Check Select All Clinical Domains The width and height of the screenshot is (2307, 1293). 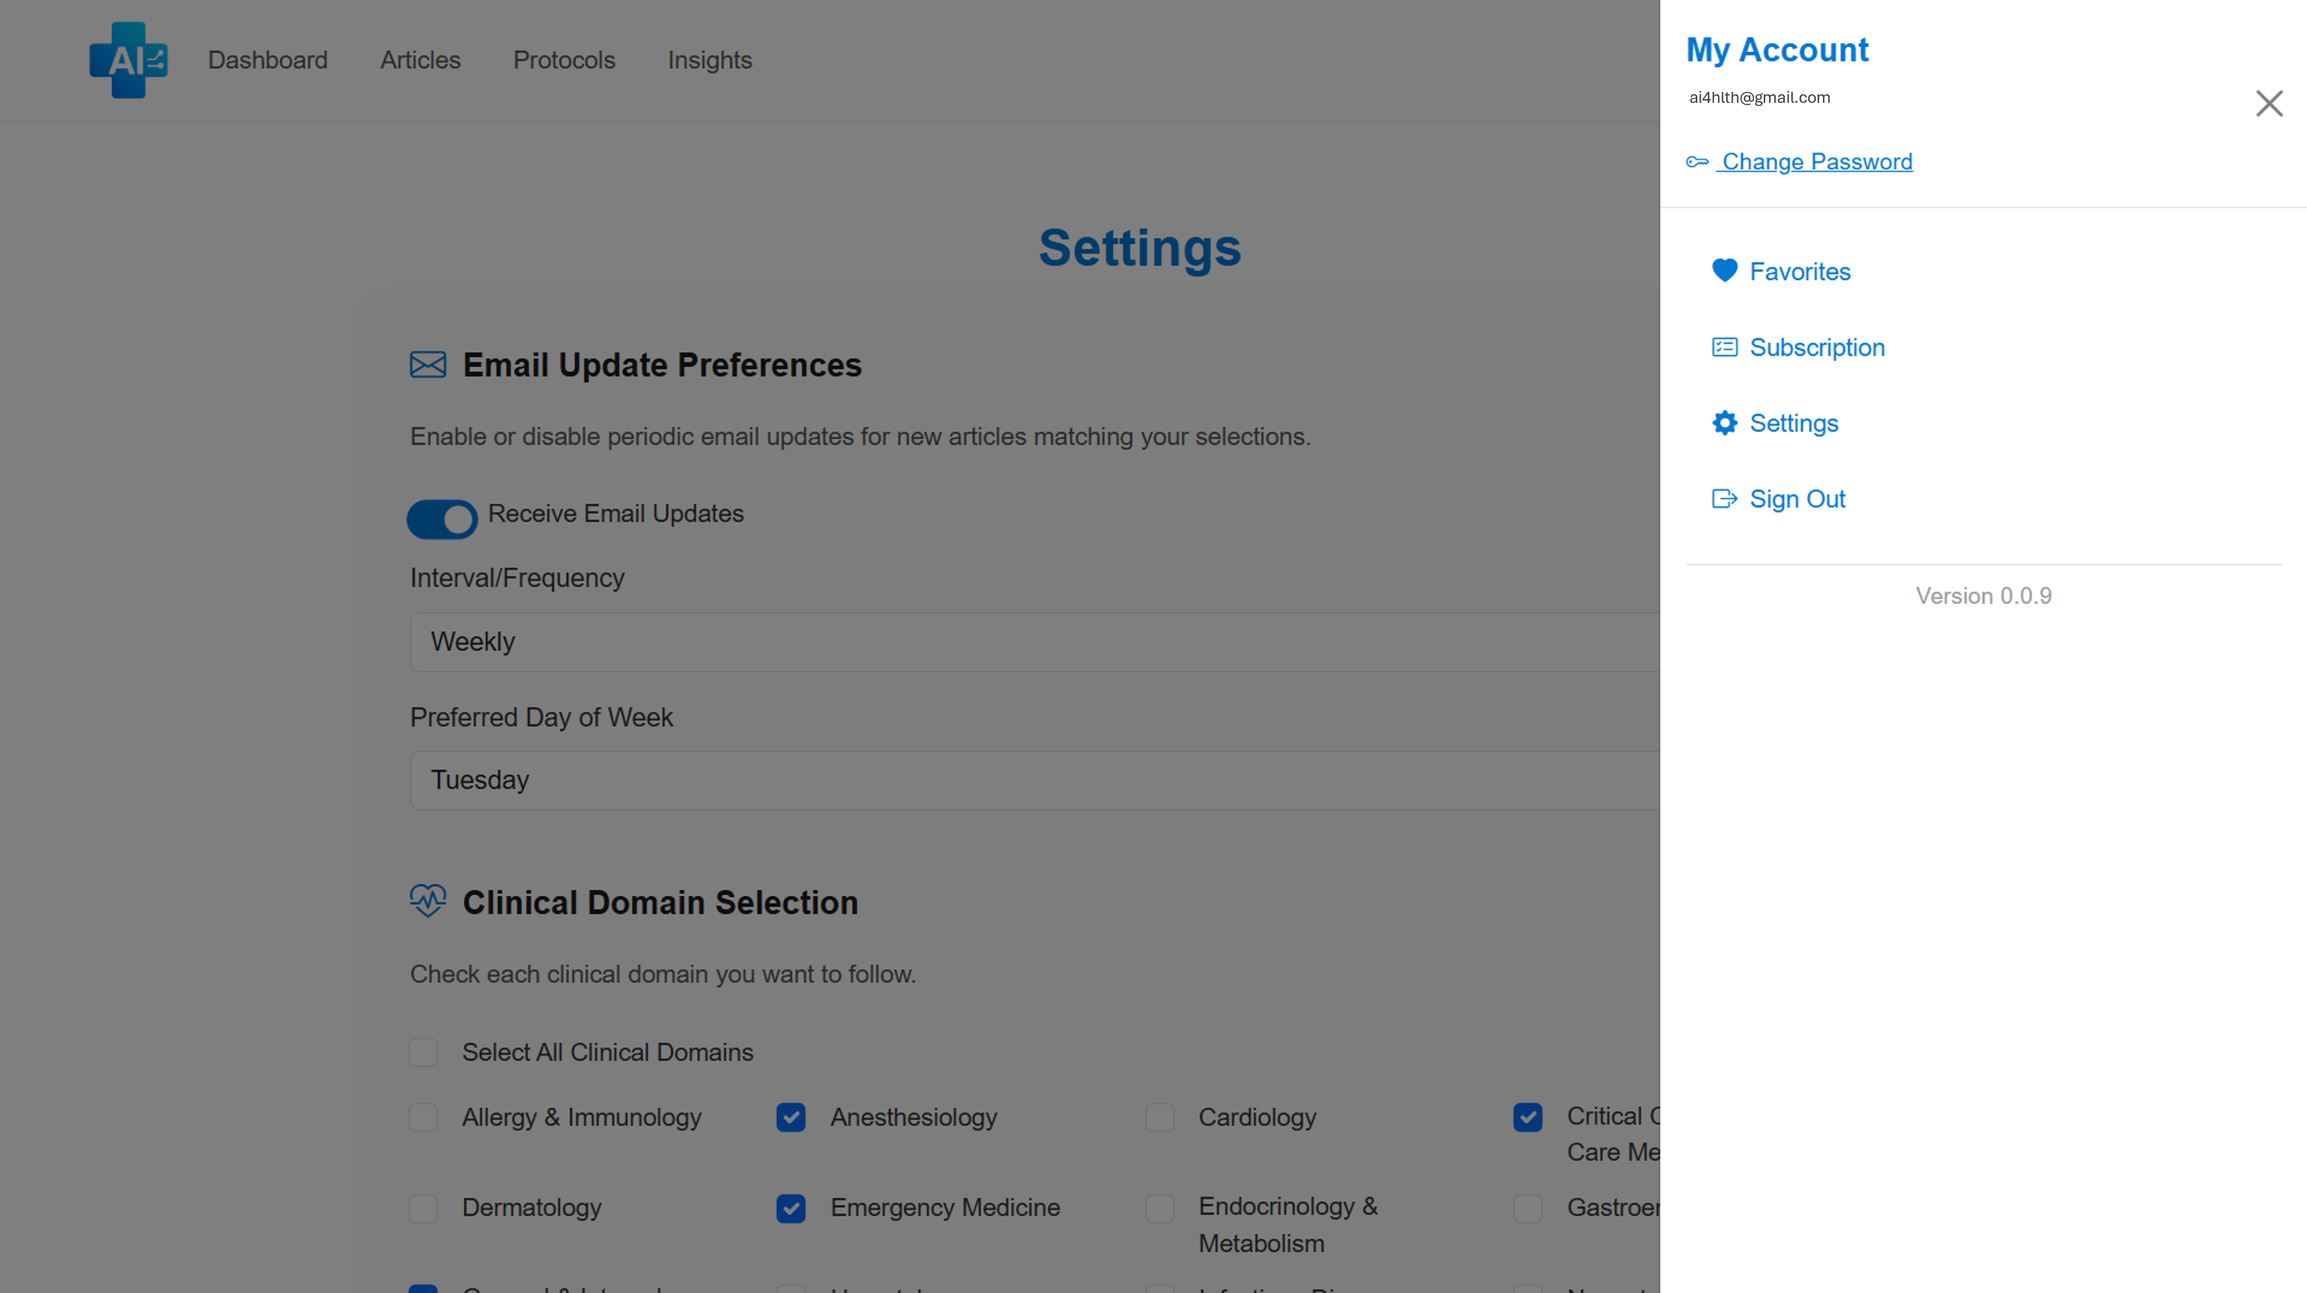coord(423,1052)
